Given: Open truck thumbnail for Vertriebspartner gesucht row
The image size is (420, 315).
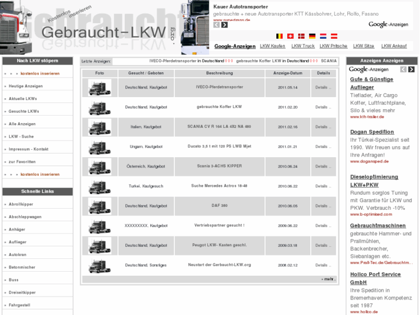Looking at the screenshot, I should (99, 226).
